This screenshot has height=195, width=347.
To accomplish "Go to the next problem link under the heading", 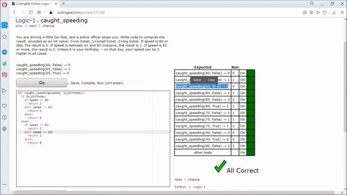I will tap(33, 26).
